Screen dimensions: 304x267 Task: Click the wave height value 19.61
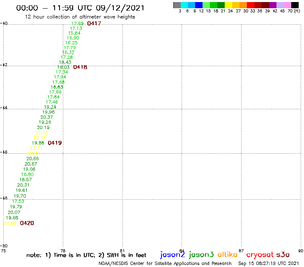21,191
